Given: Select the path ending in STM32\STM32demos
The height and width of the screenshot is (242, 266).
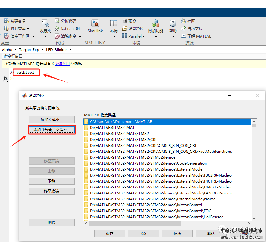Looking at the screenshot, I should [167, 157].
